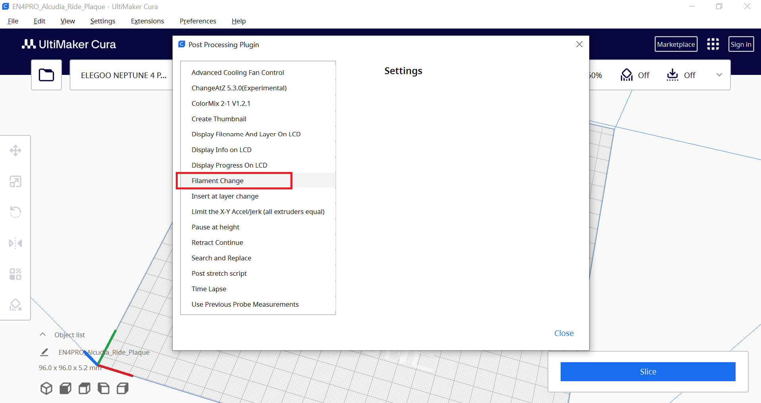Switch to top view cube icon
This screenshot has width=761, height=403.
tap(85, 388)
